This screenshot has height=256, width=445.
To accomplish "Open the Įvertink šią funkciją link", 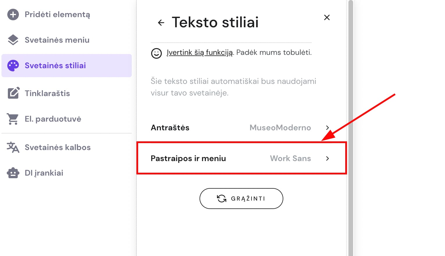I will (199, 52).
